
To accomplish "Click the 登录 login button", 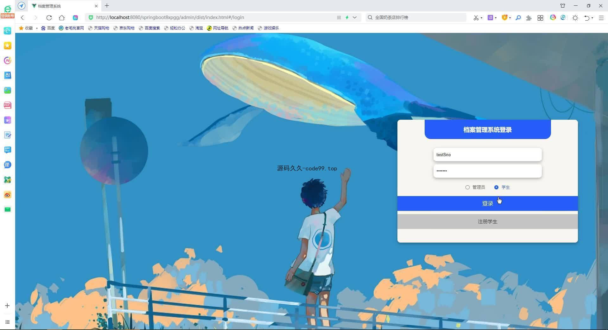I will [x=487, y=203].
